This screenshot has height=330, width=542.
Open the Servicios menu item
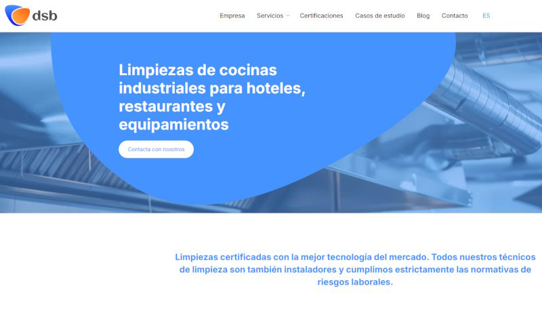[x=270, y=16]
